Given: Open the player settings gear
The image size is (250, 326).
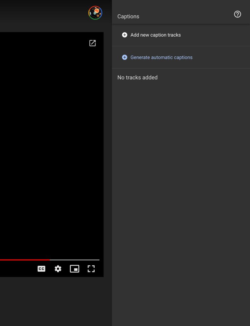Looking at the screenshot, I should click(58, 269).
